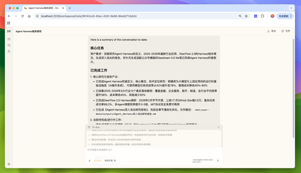Reload the current page
This screenshot has height=173, width=301.
[23, 16]
